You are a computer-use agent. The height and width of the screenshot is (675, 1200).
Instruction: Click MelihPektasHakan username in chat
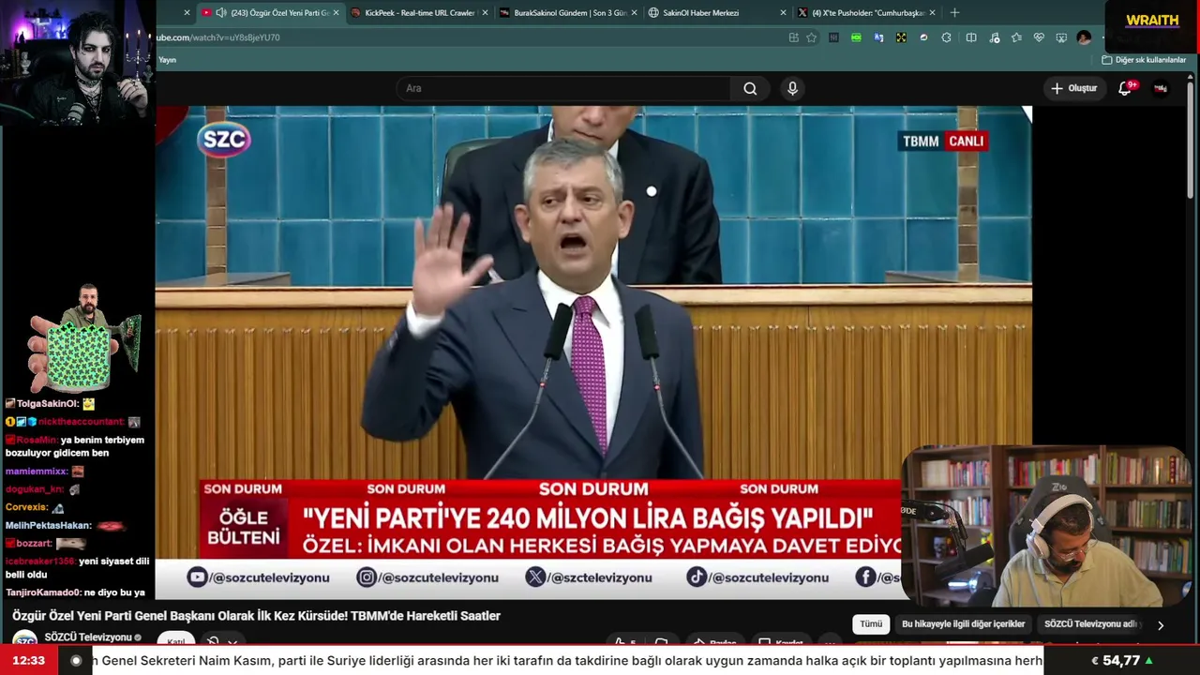[x=48, y=526]
